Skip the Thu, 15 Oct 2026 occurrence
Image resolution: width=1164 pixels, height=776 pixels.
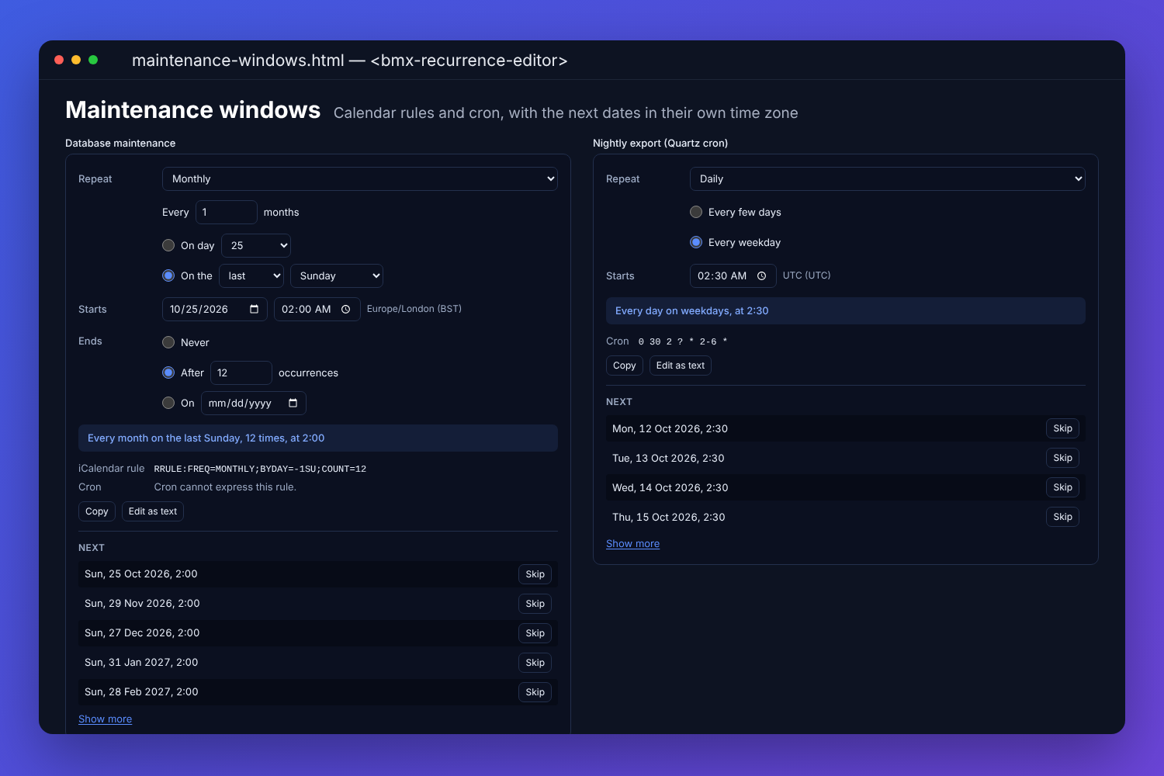coord(1063,517)
